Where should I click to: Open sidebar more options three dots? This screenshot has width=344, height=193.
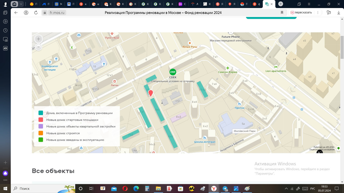[5, 180]
